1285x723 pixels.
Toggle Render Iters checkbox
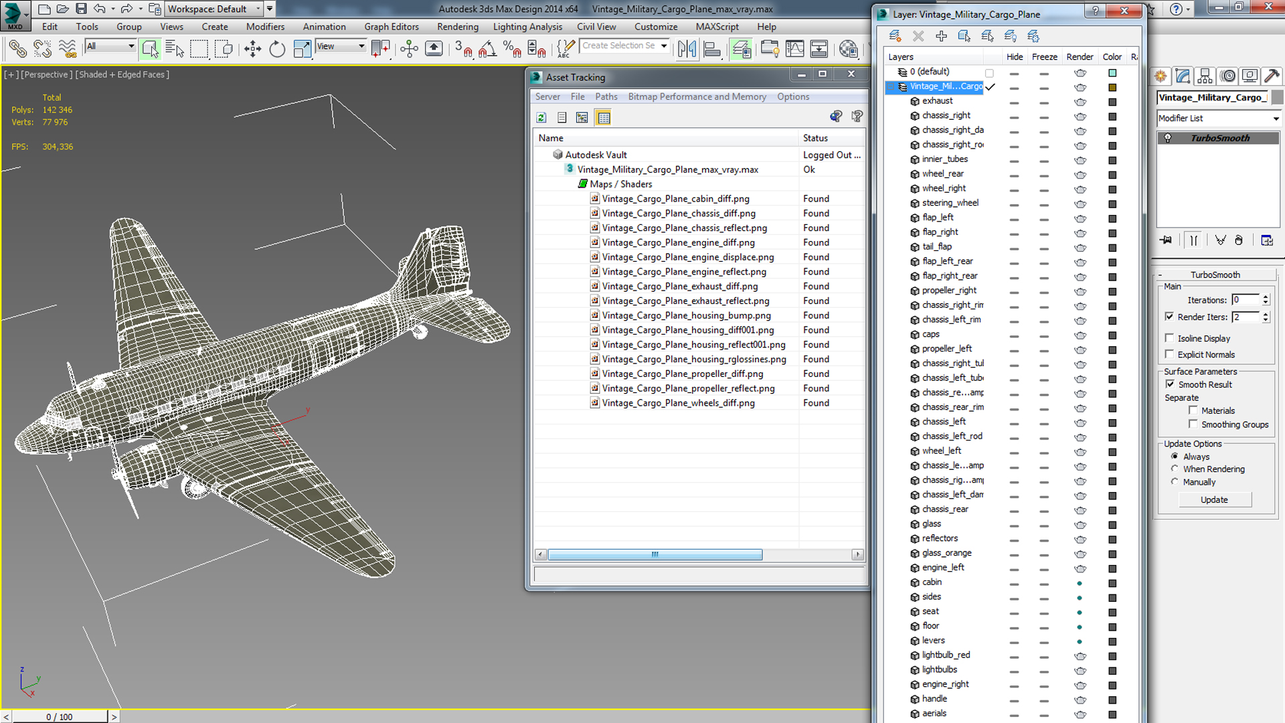coord(1169,317)
